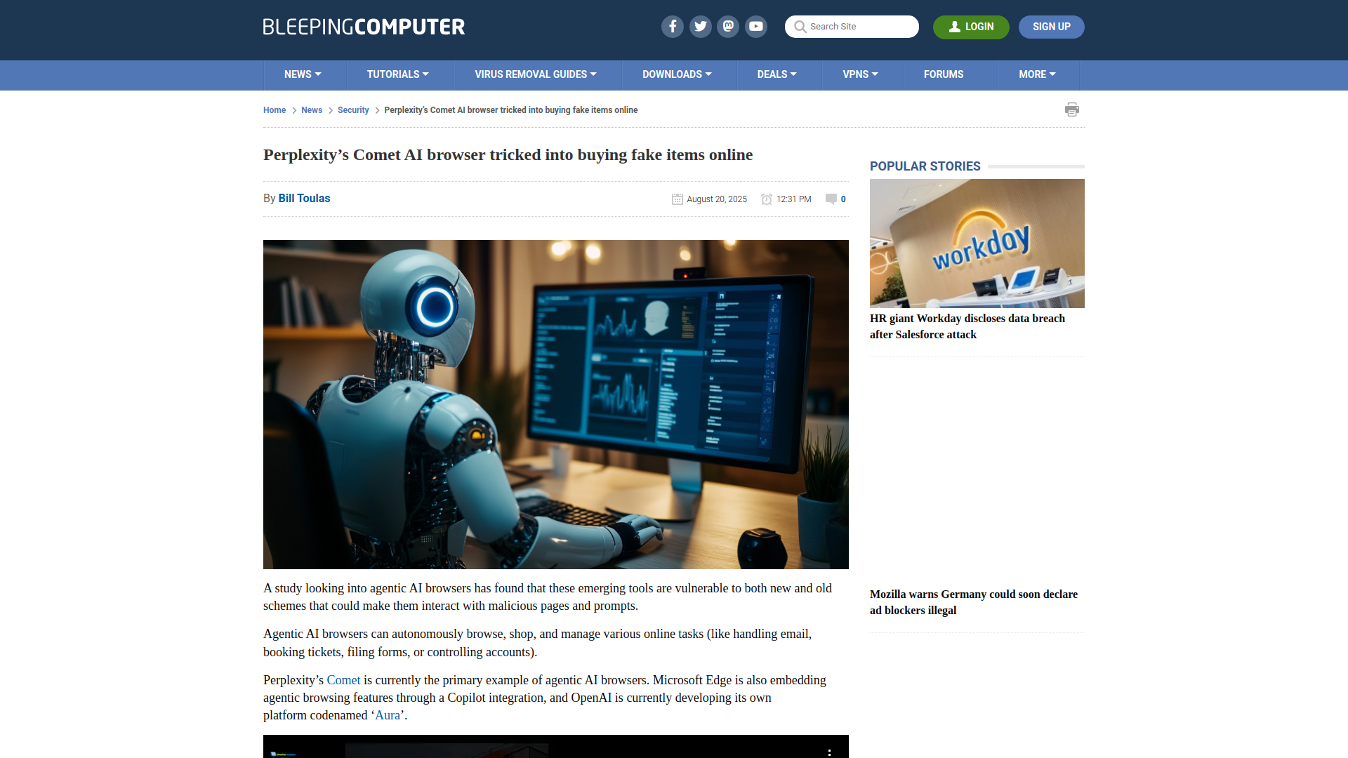Open the Forums menu item
Screen dimensions: 1348x758
(x=944, y=74)
